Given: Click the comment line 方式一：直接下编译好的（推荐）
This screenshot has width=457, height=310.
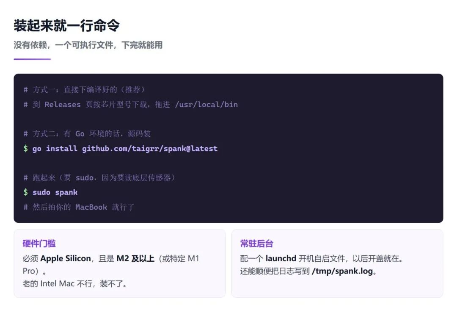Looking at the screenshot, I should (x=84, y=89).
